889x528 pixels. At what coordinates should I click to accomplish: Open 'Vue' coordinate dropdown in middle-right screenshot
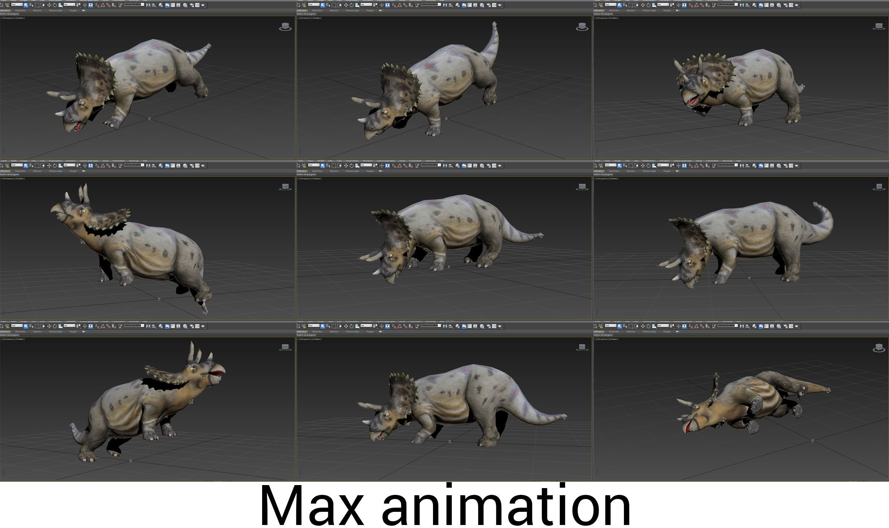663,165
